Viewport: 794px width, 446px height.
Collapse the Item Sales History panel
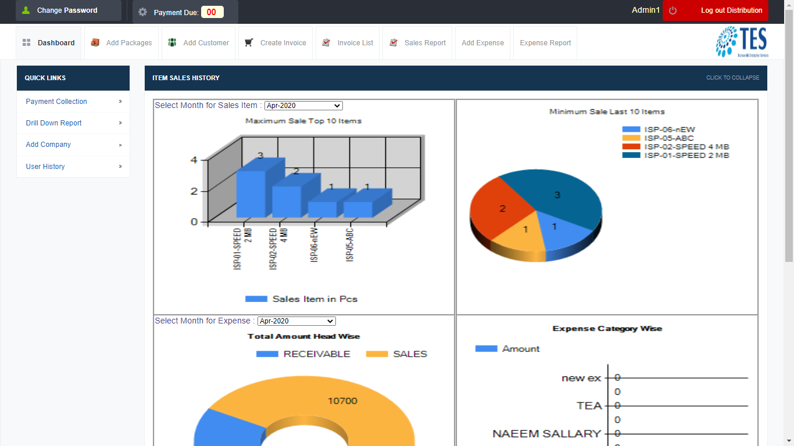coord(732,78)
